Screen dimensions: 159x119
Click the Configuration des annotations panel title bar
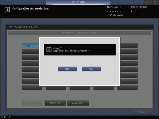coord(80,33)
